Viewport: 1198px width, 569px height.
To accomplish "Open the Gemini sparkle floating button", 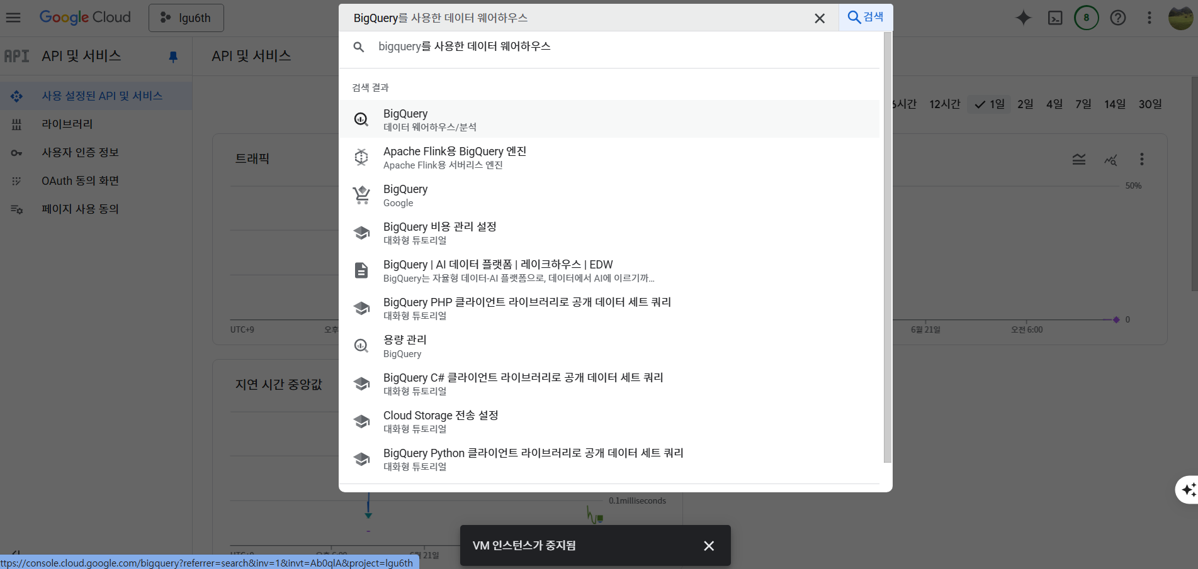I will click(x=1188, y=489).
